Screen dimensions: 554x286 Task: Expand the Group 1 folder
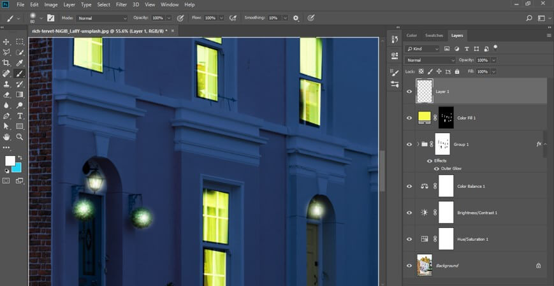point(418,145)
